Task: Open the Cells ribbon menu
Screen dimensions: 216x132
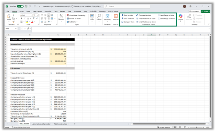Action: pos(92,18)
